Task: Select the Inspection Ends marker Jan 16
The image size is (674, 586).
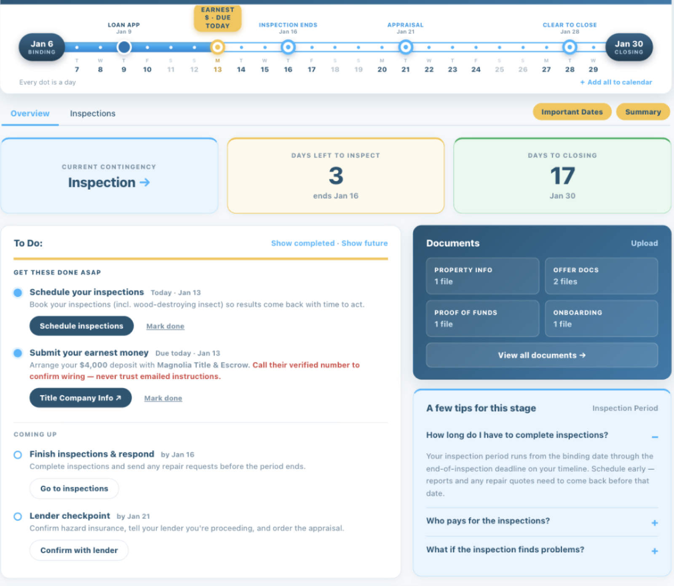Action: tap(288, 47)
